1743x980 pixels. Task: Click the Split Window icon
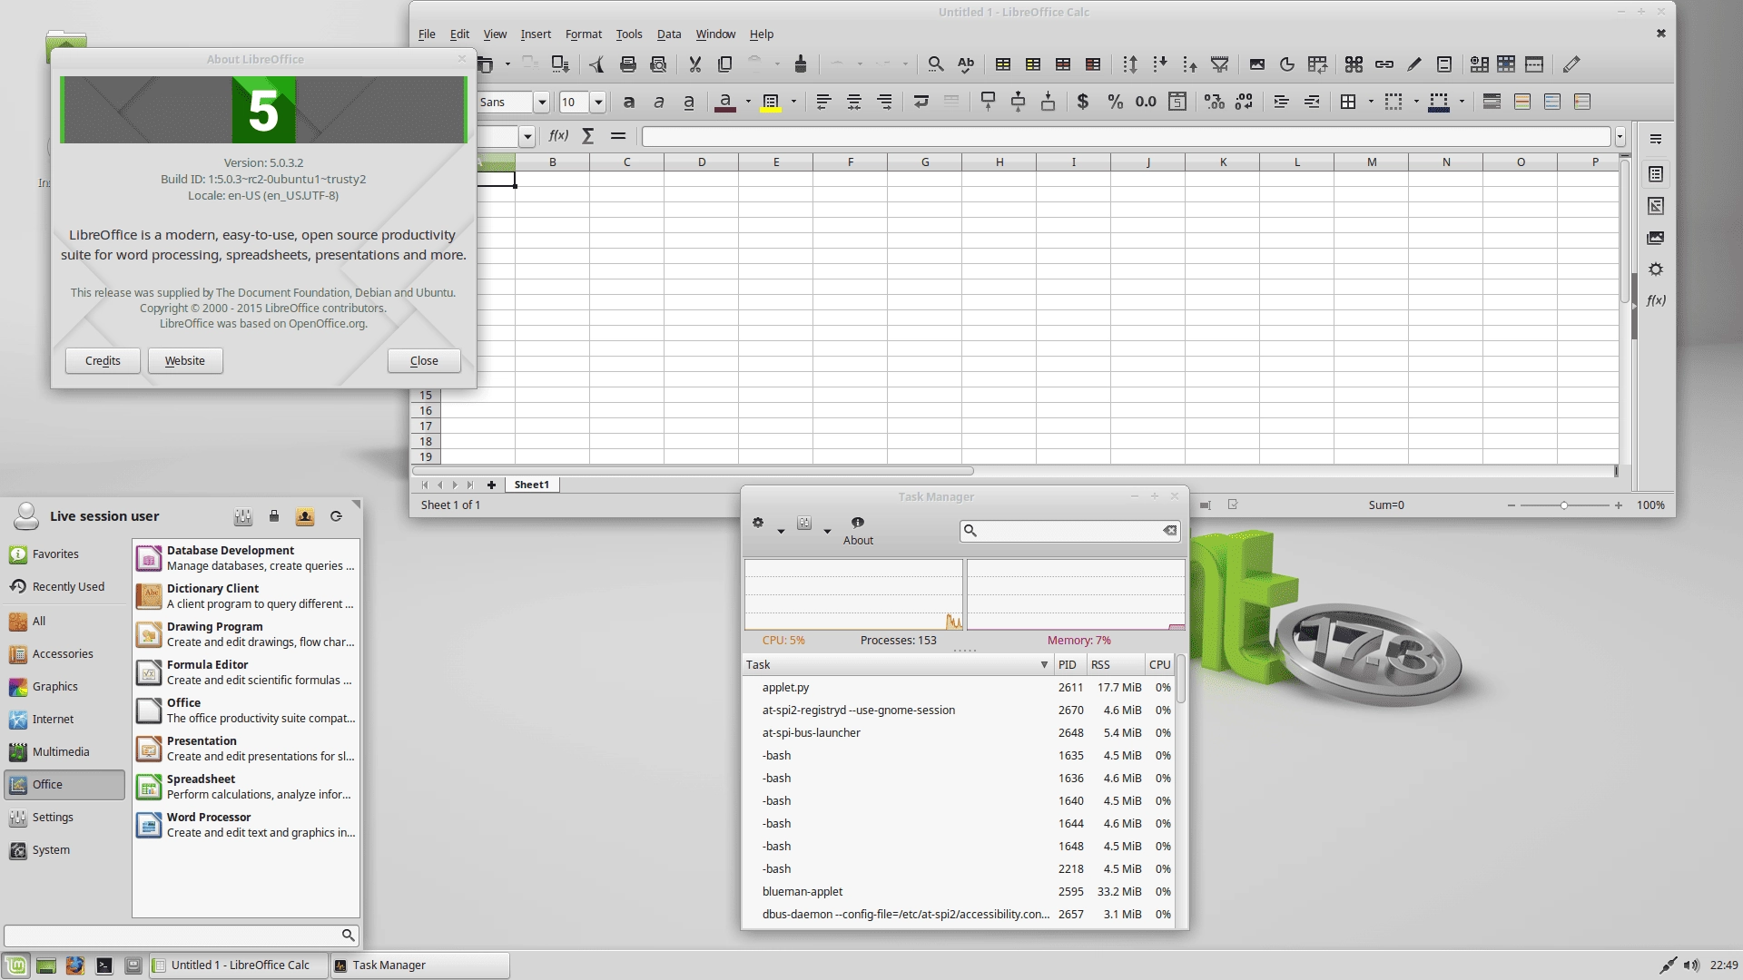1534,64
